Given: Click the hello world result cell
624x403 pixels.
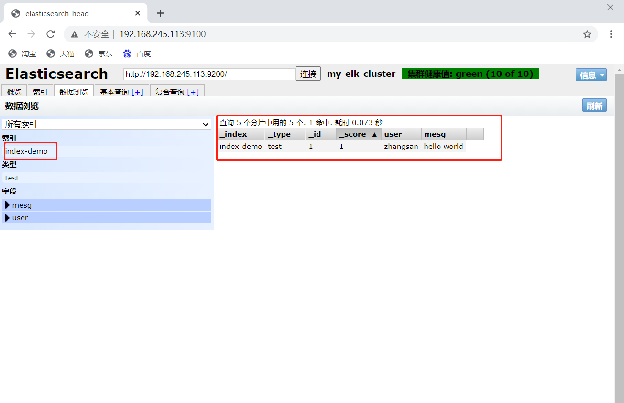Looking at the screenshot, I should point(444,147).
